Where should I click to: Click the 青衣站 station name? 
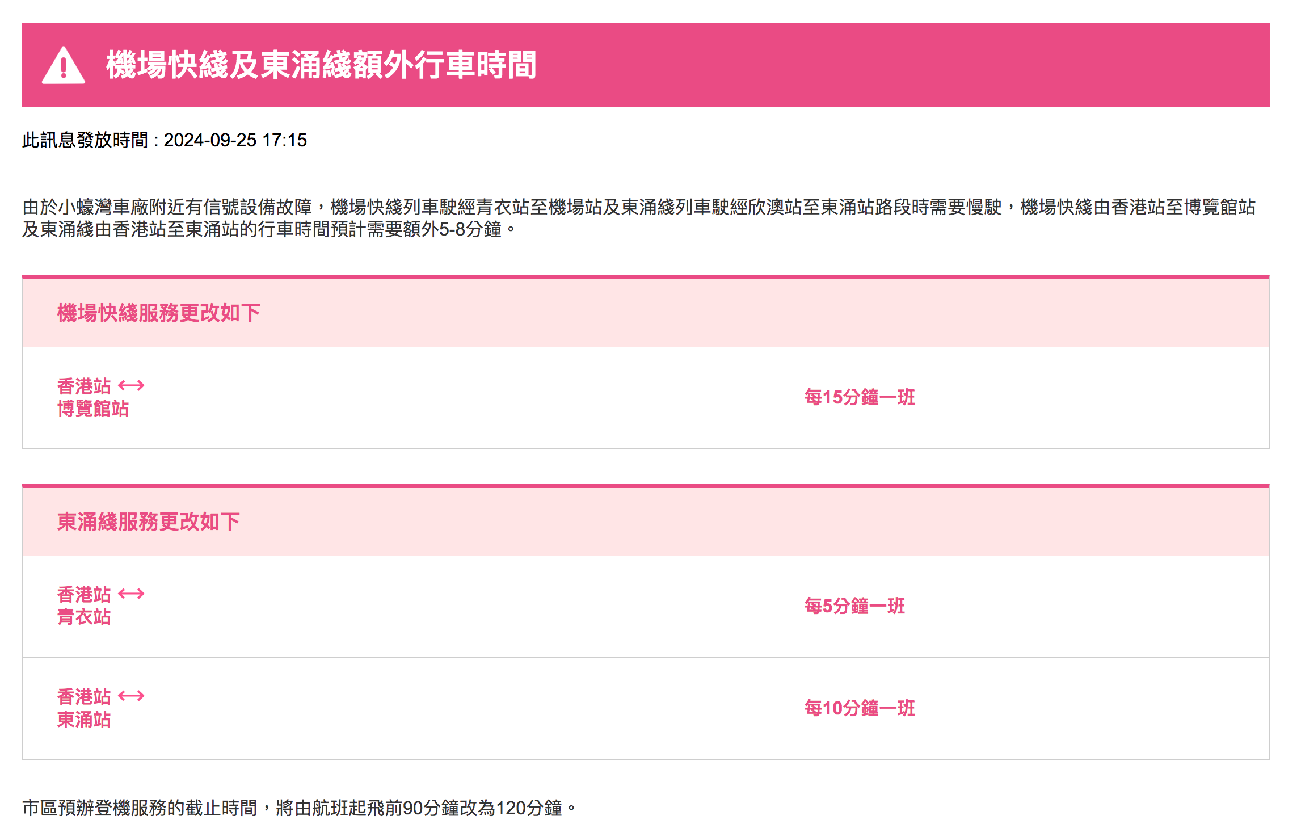click(84, 617)
